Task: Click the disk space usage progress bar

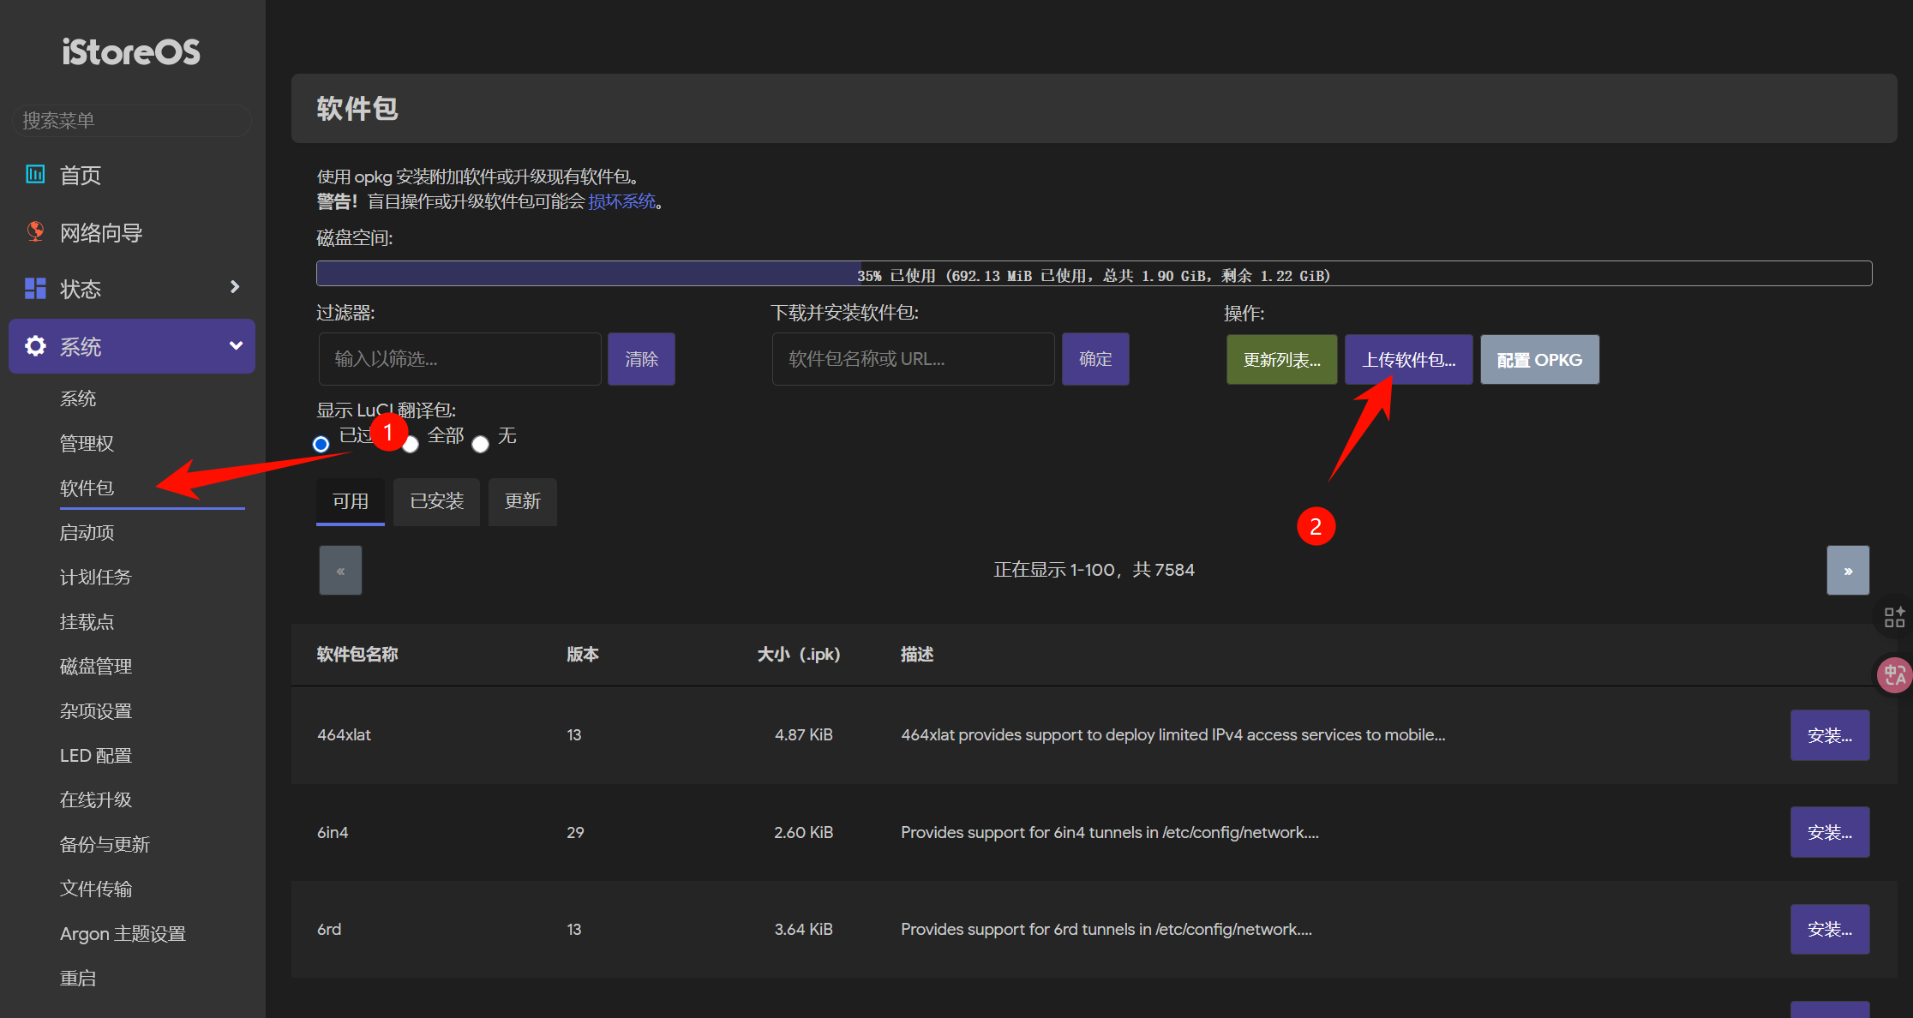Action: (x=1094, y=274)
